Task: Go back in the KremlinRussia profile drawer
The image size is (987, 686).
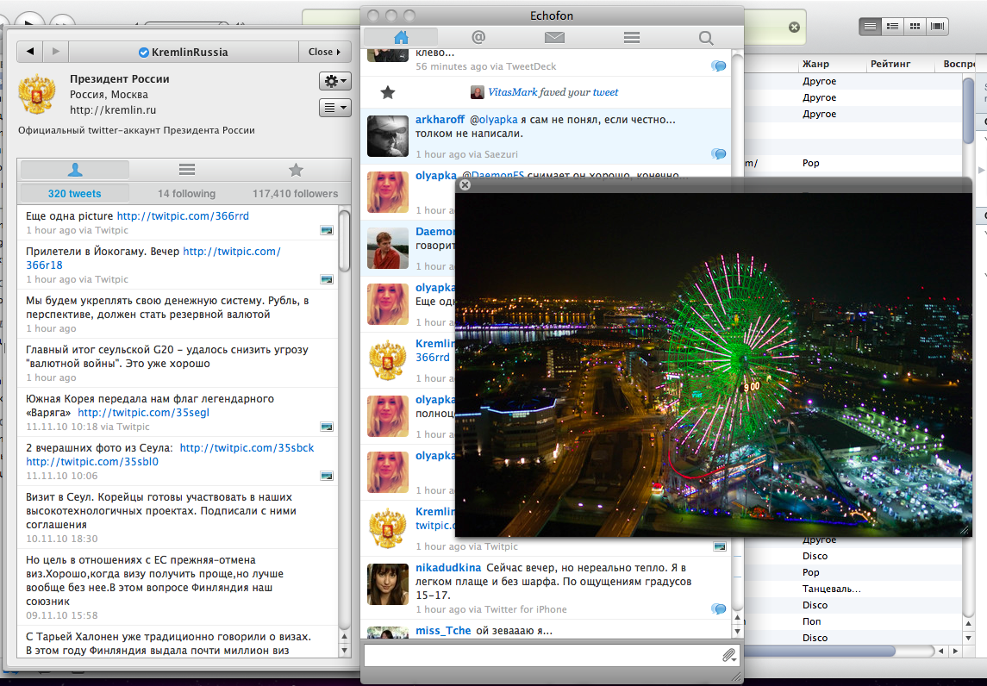Action: pos(30,52)
